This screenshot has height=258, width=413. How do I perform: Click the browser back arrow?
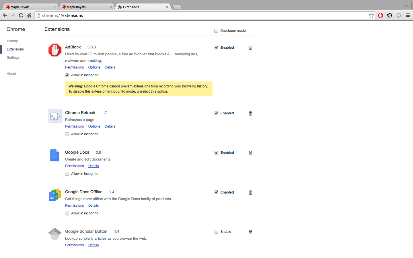pyautogui.click(x=5, y=15)
